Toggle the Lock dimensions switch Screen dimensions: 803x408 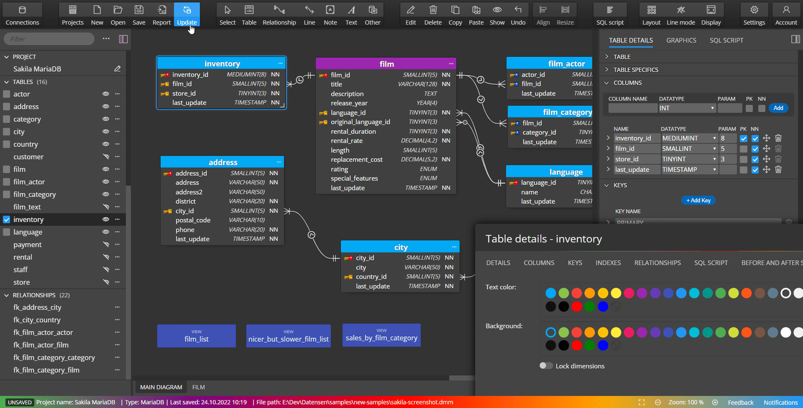[546, 366]
